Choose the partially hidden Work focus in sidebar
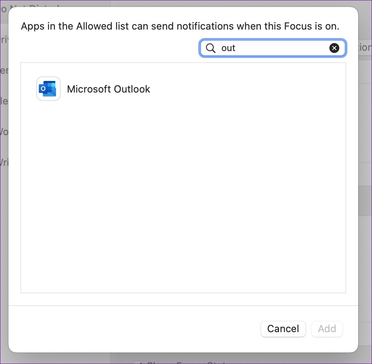 click(4, 132)
